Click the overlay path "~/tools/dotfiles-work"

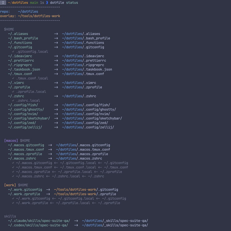coord(39,16)
